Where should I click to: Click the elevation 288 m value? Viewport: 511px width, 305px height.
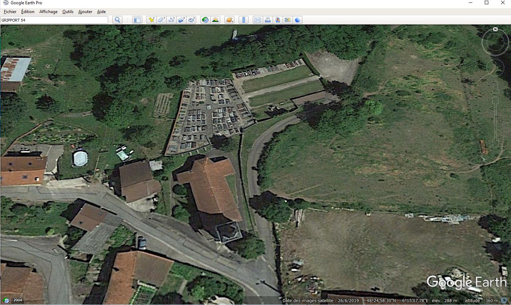tap(451, 301)
